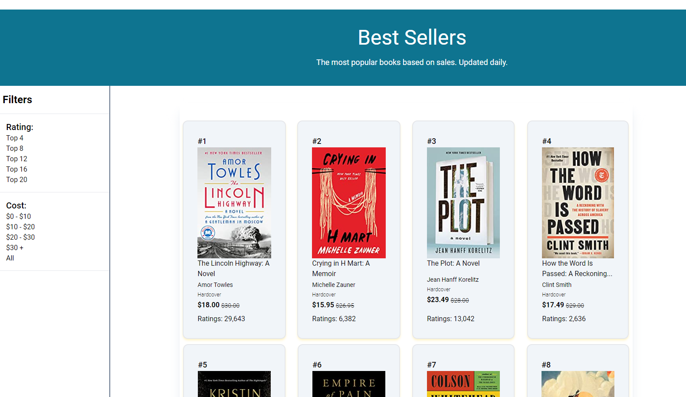Viewport: 686px width, 397px height.
Task: Filter results by Top 4 rating
Action: [x=14, y=138]
